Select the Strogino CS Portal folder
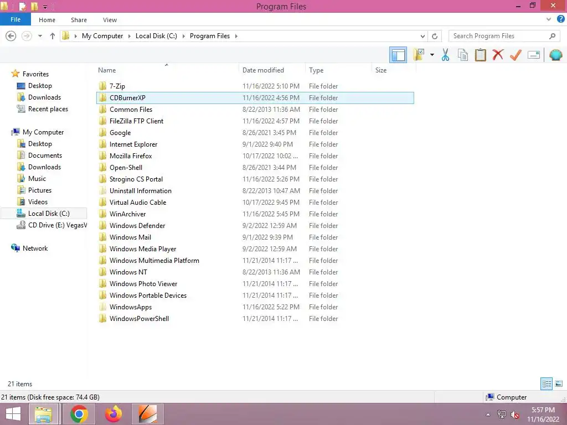Image resolution: width=567 pixels, height=425 pixels. point(255,179)
